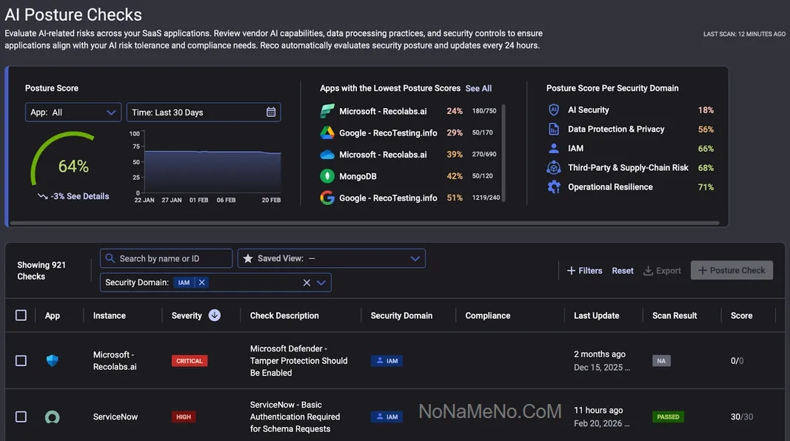Click the Scan Result column header
Image resolution: width=790 pixels, height=441 pixels.
674,315
